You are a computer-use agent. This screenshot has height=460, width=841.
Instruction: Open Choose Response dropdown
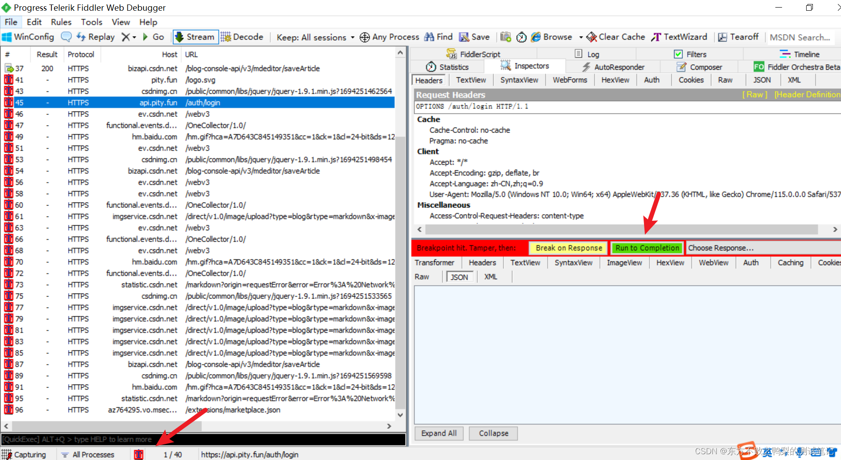763,248
